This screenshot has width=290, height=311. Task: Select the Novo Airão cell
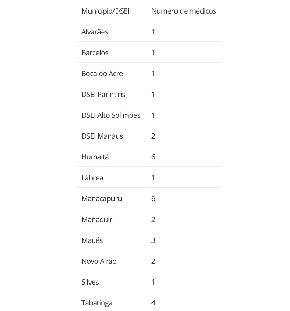(x=99, y=261)
